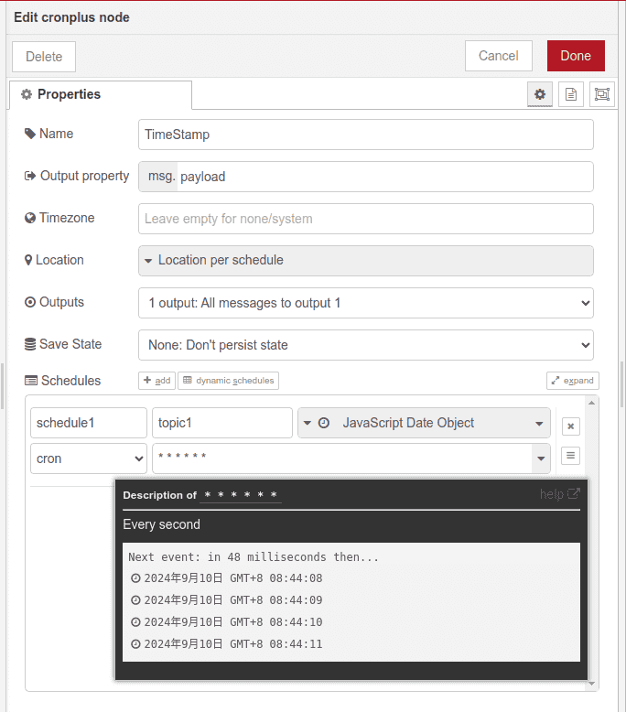Open payload type JavaScript Date Object selector
Image resolution: width=626 pixels, height=712 pixels.
(424, 423)
